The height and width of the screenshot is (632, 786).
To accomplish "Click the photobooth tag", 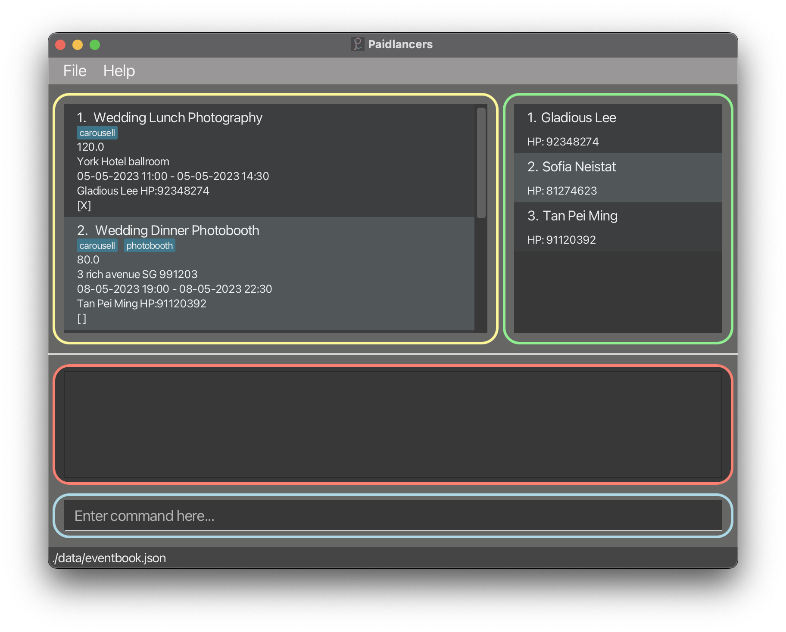I will [x=150, y=246].
